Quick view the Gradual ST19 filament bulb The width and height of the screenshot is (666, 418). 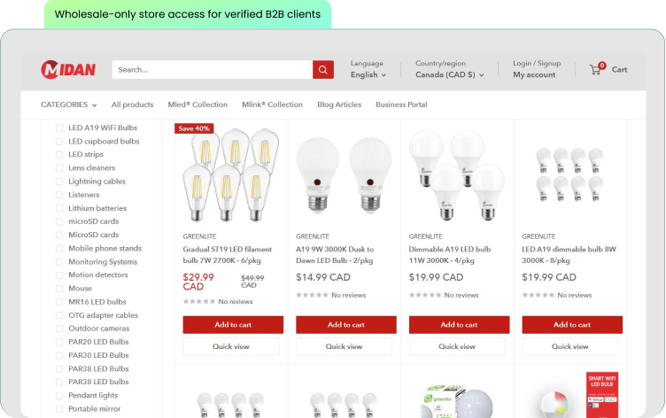tap(231, 346)
